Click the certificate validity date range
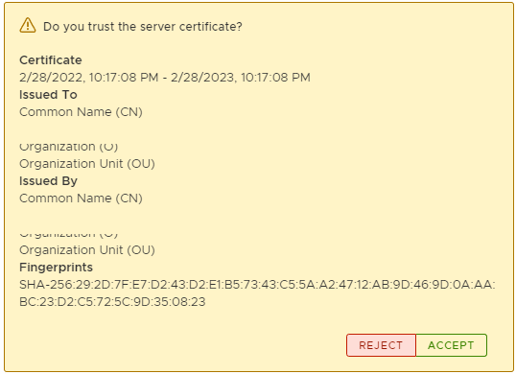 pos(165,78)
